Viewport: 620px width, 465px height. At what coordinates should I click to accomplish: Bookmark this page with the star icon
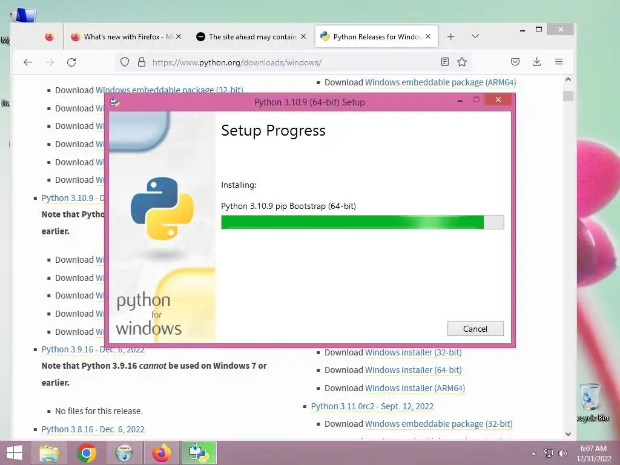pyautogui.click(x=462, y=62)
